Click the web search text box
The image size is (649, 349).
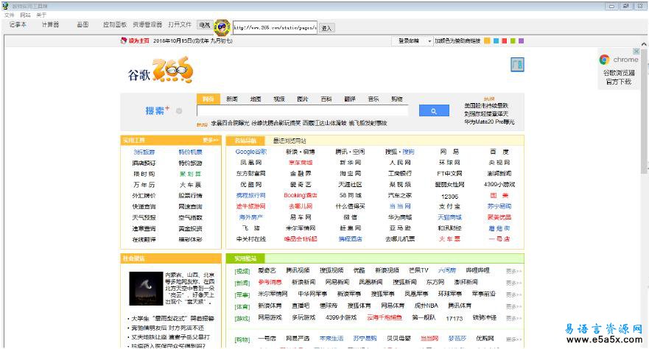(x=302, y=111)
